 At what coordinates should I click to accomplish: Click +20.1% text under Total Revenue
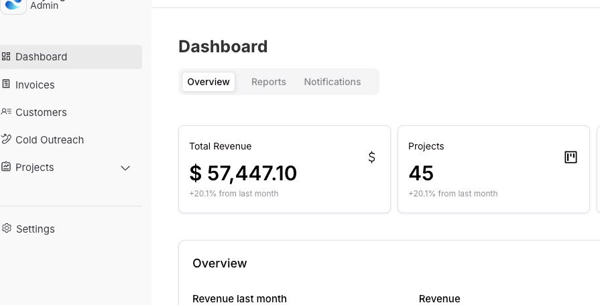(234, 193)
